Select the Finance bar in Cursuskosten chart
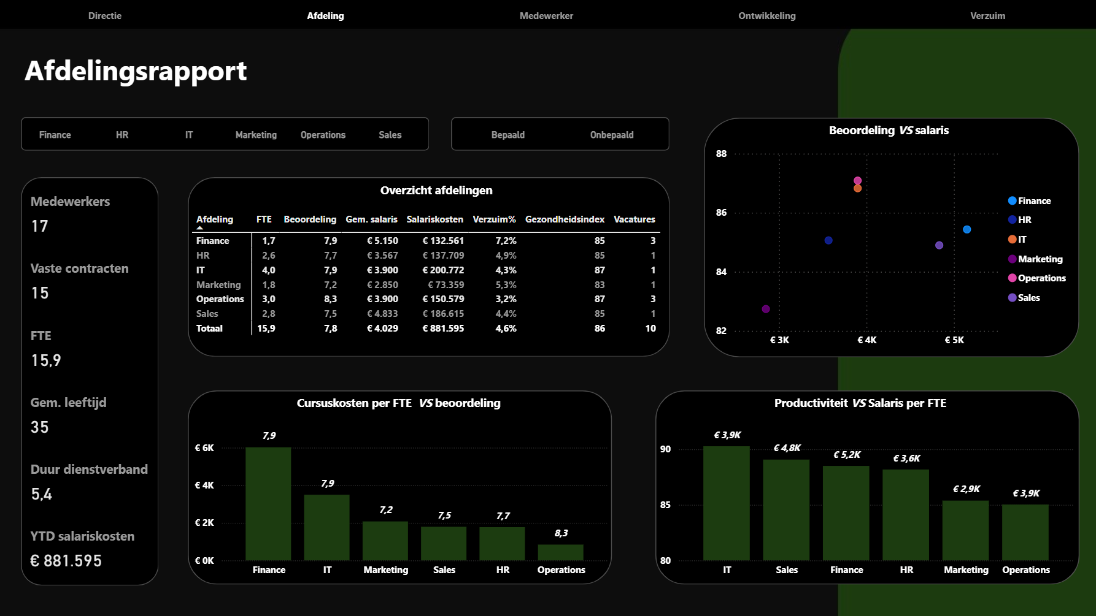The height and width of the screenshot is (616, 1096). click(268, 503)
